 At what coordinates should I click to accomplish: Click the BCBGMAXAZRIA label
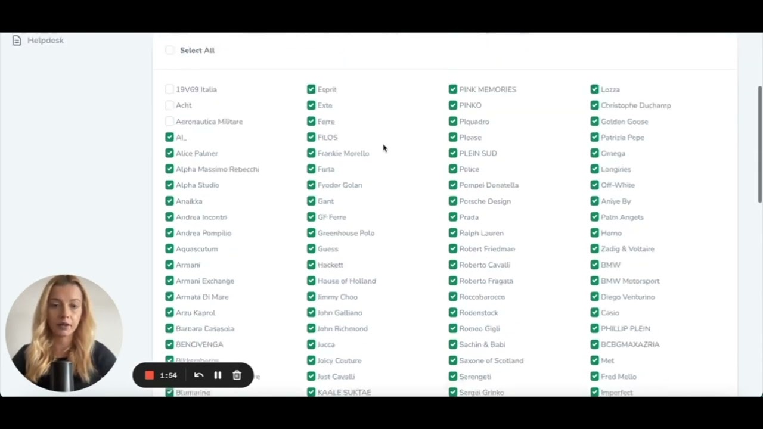tap(630, 344)
